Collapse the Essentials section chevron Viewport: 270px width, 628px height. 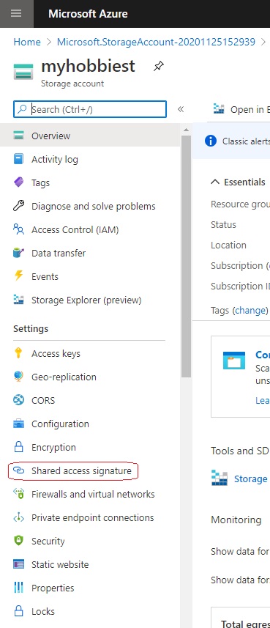pos(215,182)
